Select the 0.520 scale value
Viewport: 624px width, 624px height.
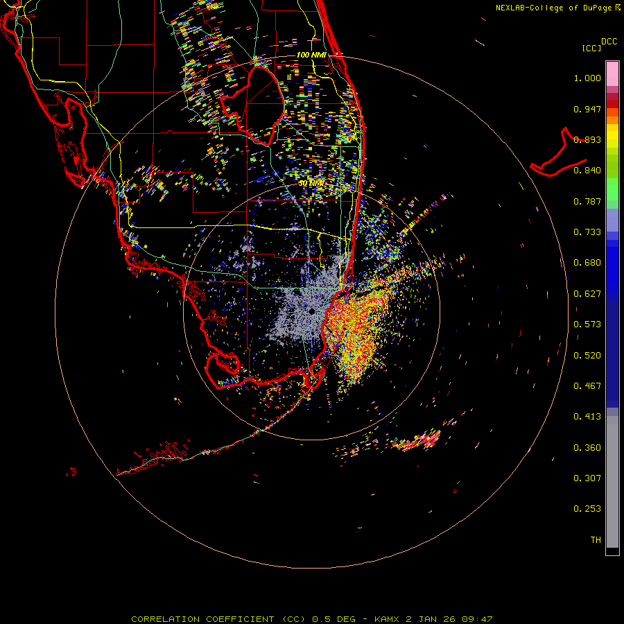pyautogui.click(x=587, y=356)
